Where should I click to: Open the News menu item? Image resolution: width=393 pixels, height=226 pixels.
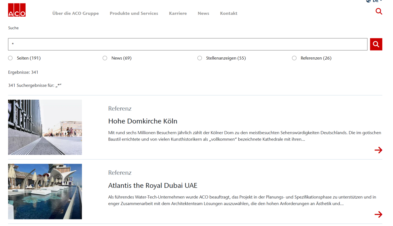tap(203, 13)
